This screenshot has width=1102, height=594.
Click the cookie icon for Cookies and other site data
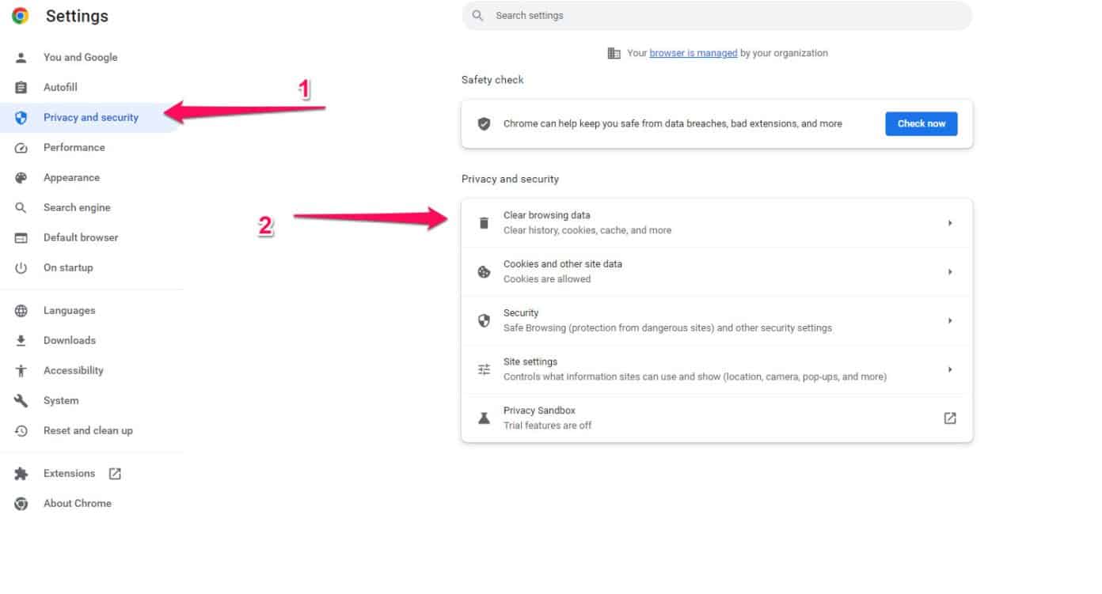484,271
